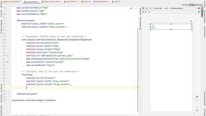Click the editor vertical scrollbar
Screen dimensions: 206x116
click(x=137, y=70)
